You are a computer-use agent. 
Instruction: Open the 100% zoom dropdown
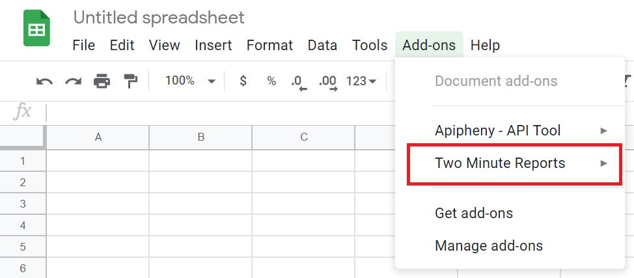pos(189,81)
